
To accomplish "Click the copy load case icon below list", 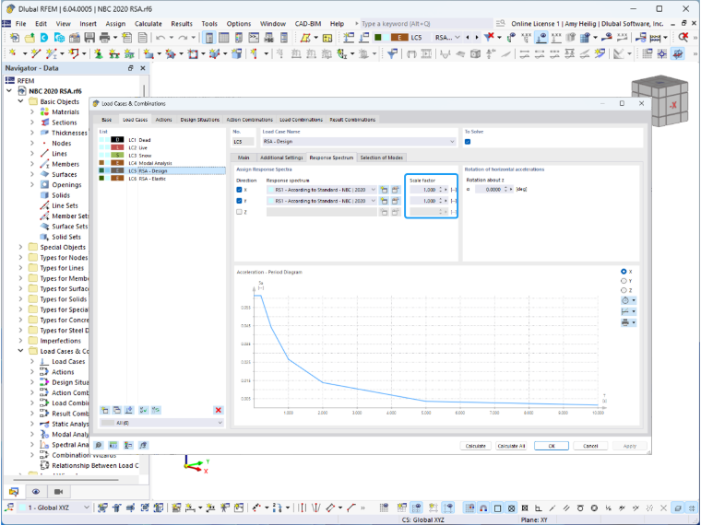I will point(117,410).
